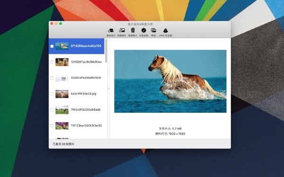Click the green fullscreen window button
This screenshot has width=284, height=177.
(61, 24)
